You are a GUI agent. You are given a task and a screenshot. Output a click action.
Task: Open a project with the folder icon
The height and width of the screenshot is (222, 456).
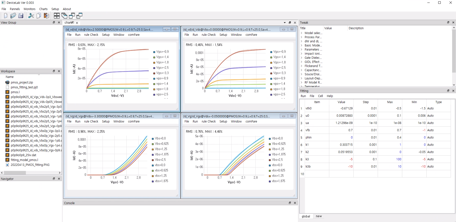(13, 16)
